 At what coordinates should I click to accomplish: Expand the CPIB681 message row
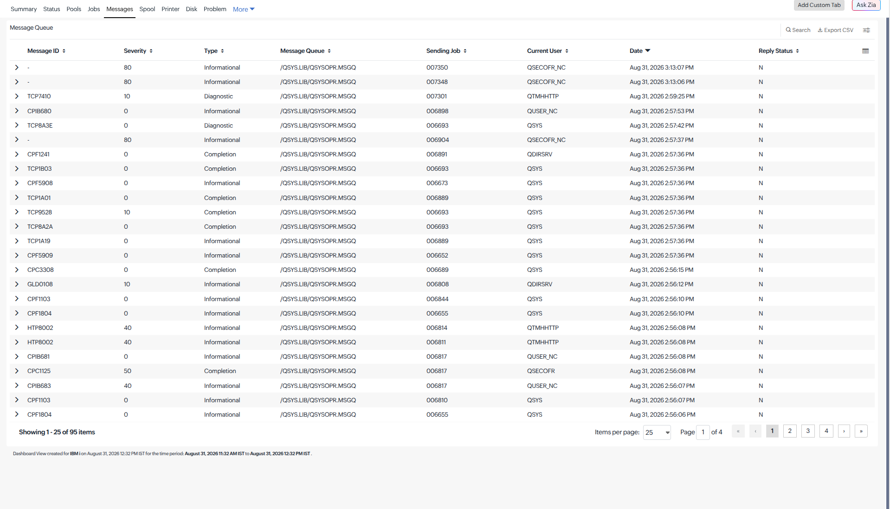(17, 357)
